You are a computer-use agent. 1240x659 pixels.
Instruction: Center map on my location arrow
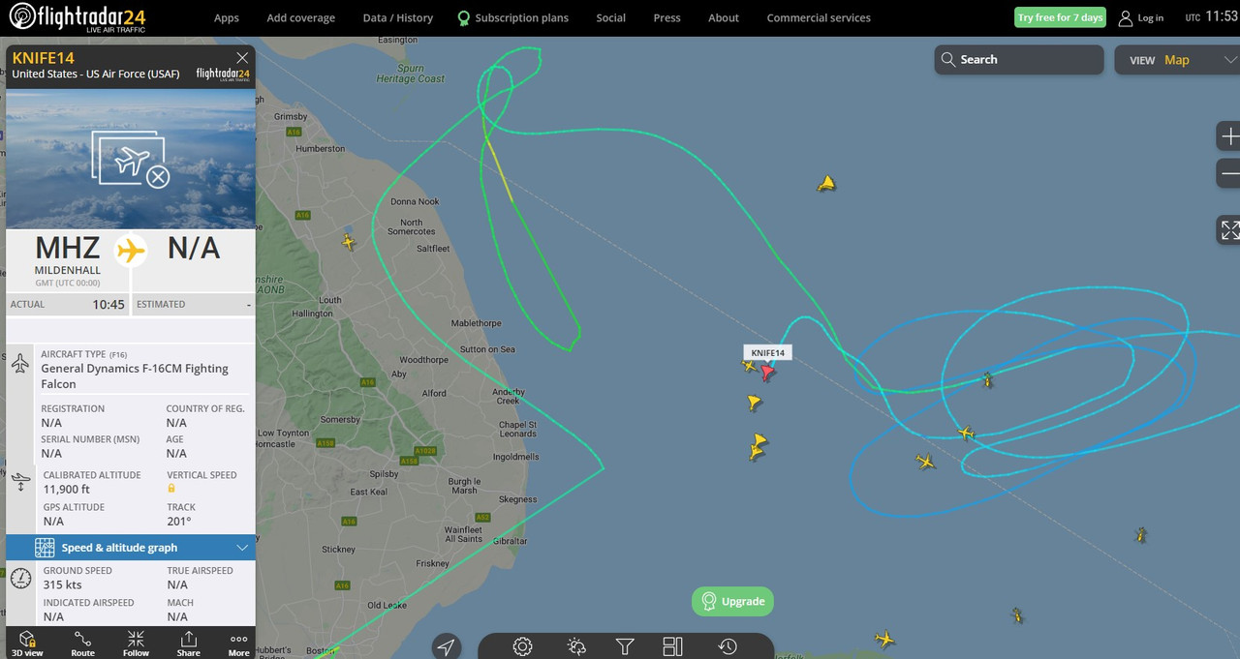(x=446, y=646)
